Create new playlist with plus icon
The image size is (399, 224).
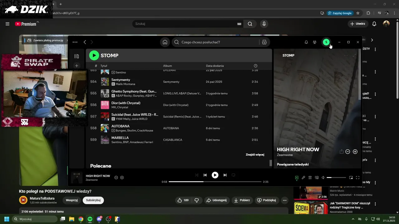pyautogui.click(x=77, y=66)
